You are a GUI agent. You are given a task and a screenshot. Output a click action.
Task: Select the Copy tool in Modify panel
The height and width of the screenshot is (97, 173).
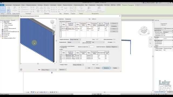(41, 11)
